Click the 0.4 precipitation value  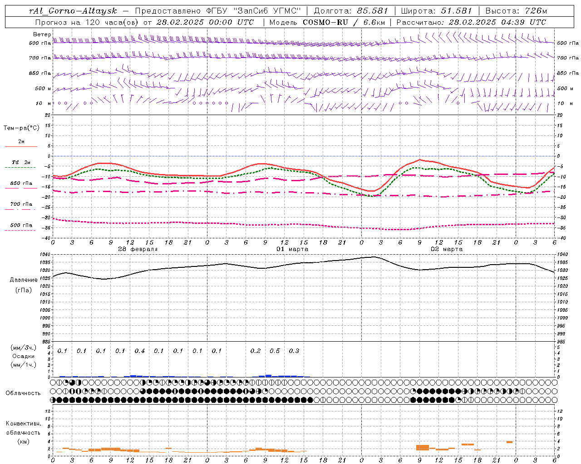140,351
